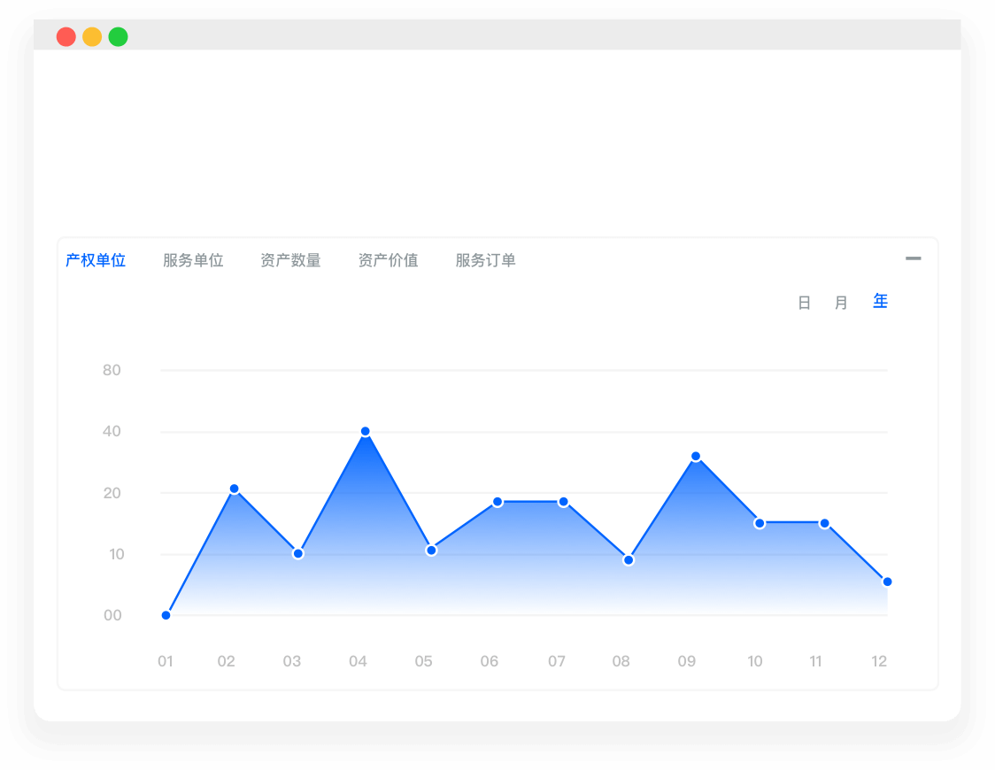
Task: Click the x-axis label 06
Action: [490, 661]
